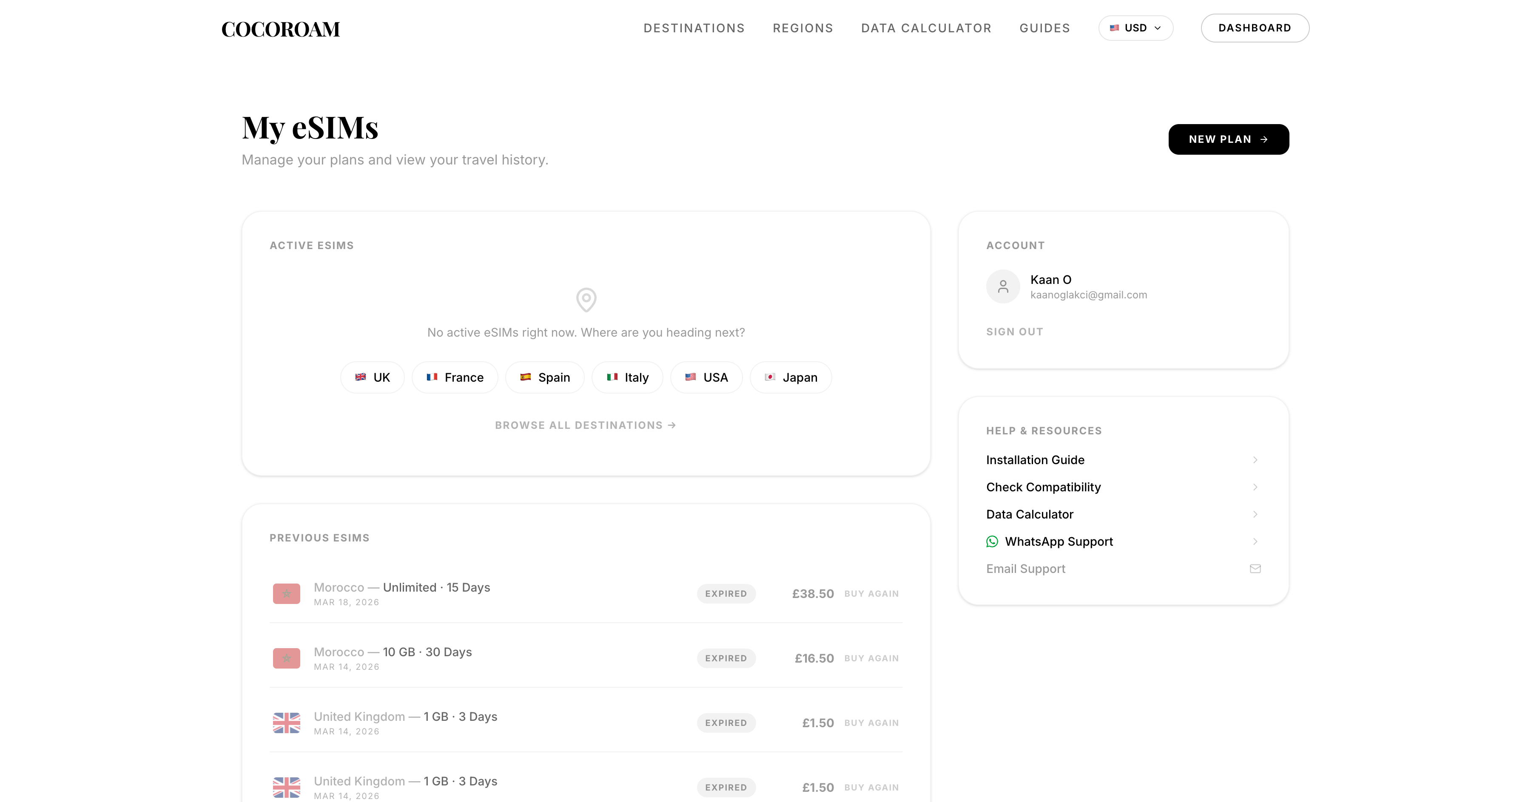Click the Email Support envelope icon
The image size is (1531, 802).
pyautogui.click(x=1255, y=569)
